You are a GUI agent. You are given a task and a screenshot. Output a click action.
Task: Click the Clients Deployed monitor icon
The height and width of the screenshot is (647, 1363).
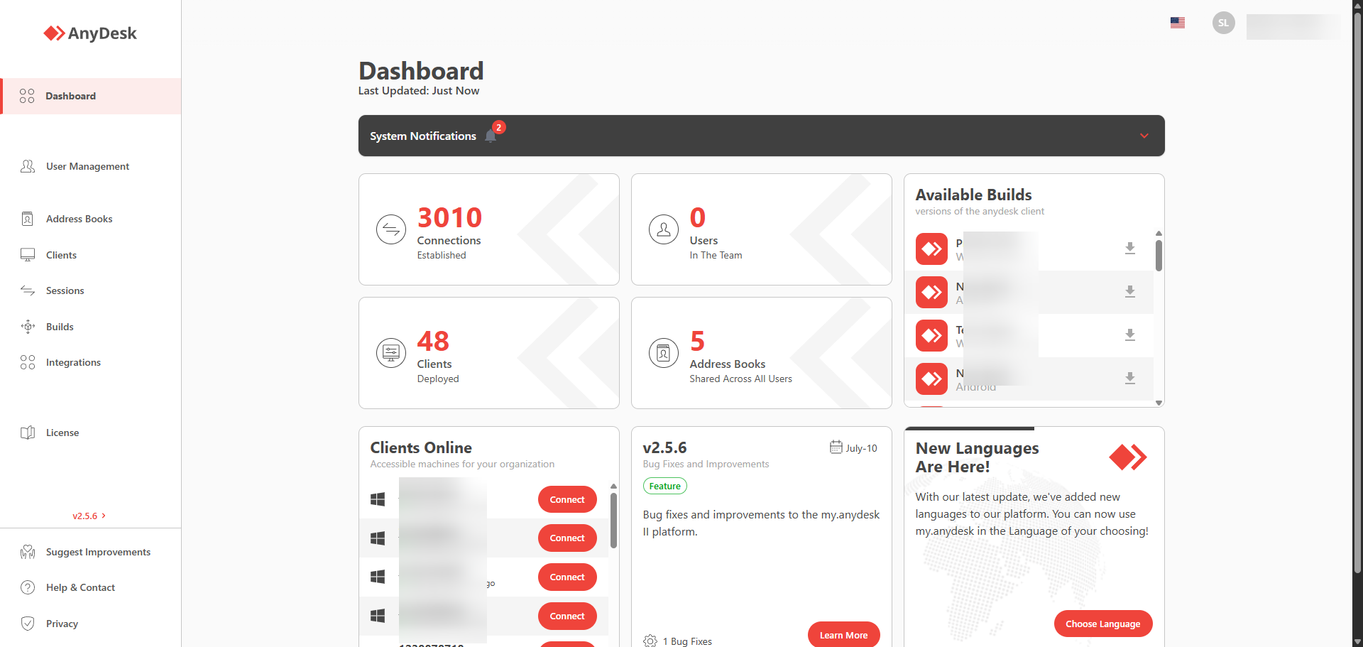[391, 353]
